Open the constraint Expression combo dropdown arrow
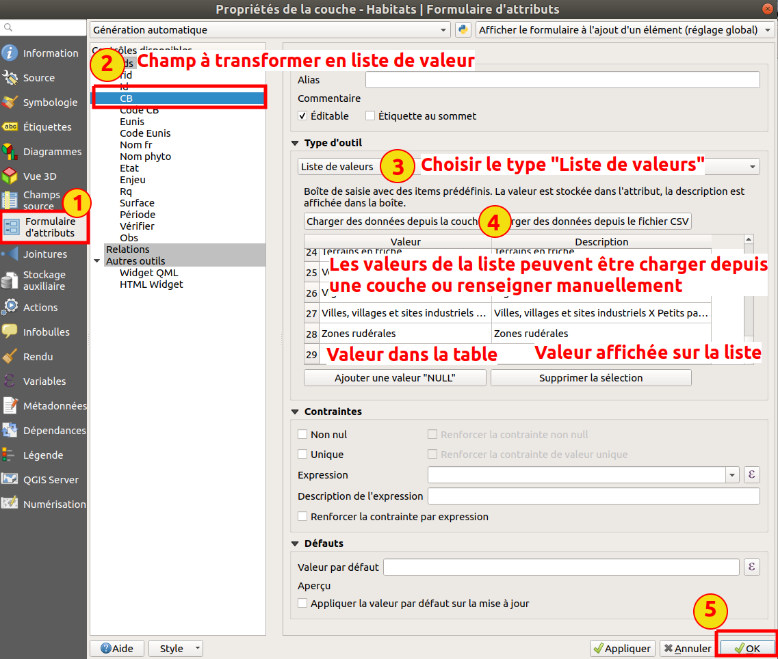 (x=732, y=475)
